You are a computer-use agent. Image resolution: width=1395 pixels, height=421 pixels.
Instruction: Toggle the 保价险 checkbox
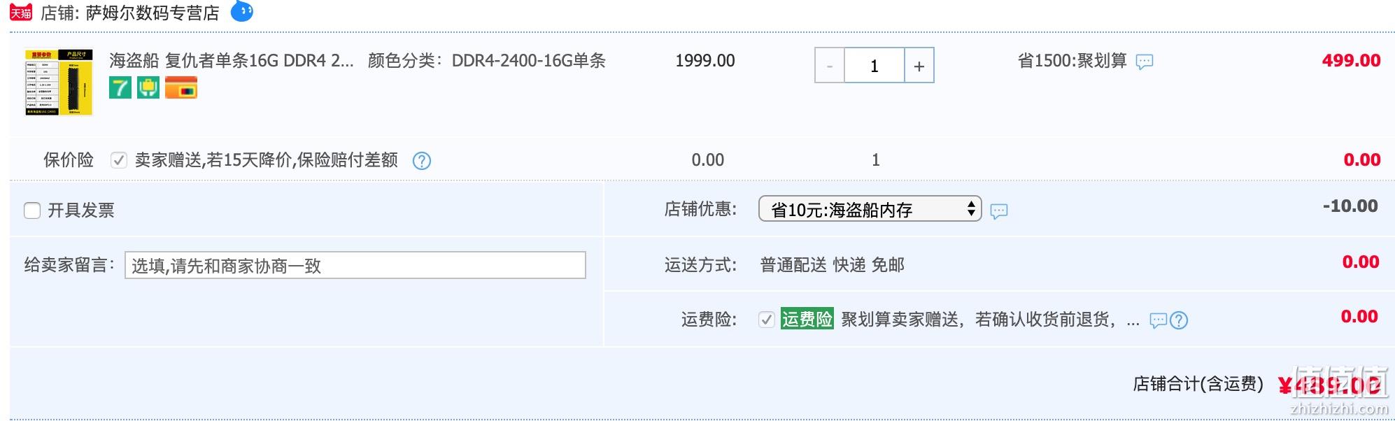[119, 160]
